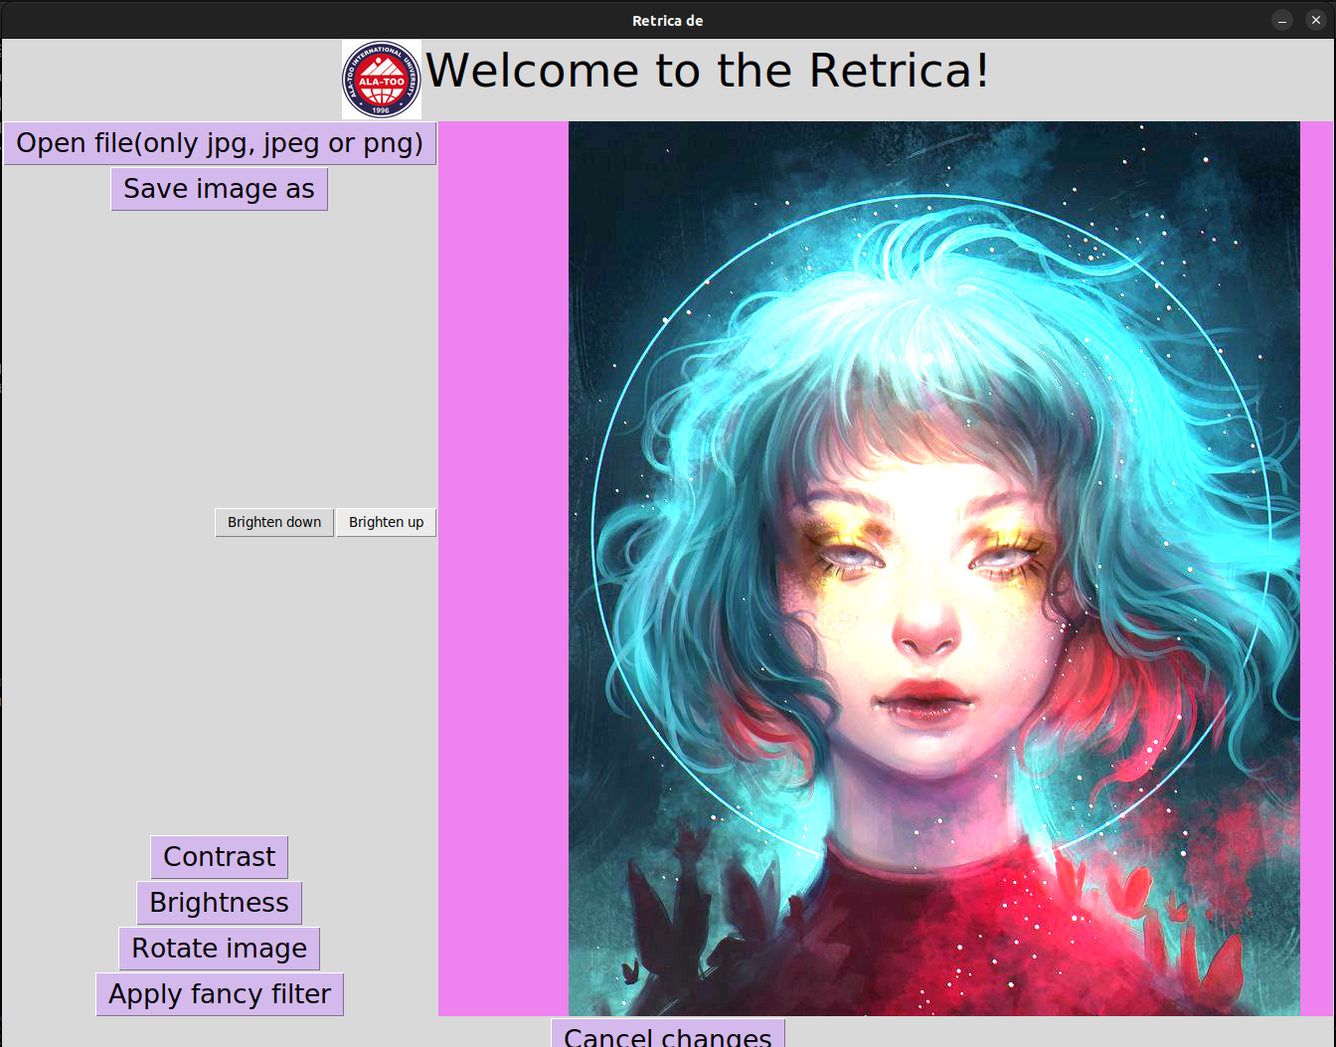Rotate the current image

click(219, 948)
